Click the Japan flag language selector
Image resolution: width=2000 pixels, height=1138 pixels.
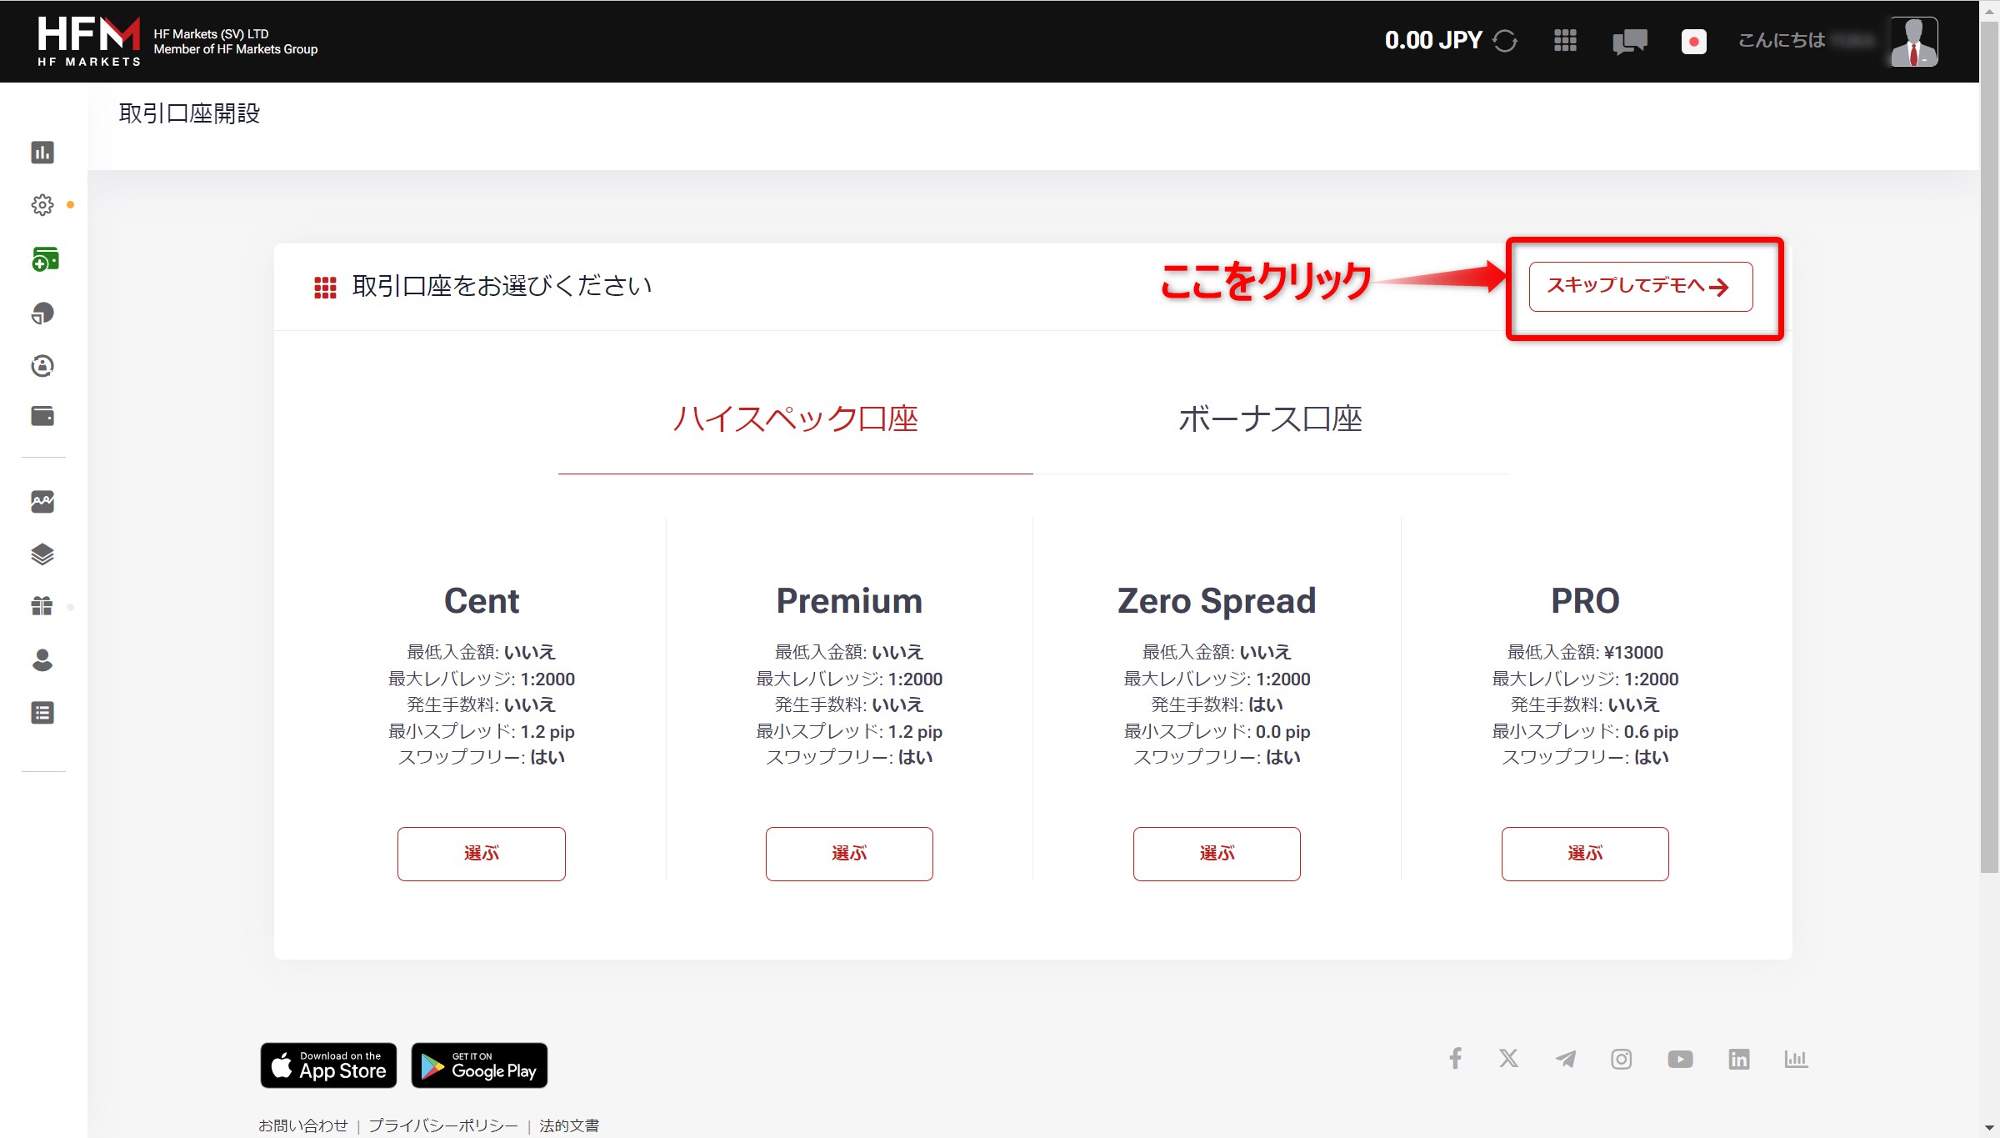tap(1693, 42)
